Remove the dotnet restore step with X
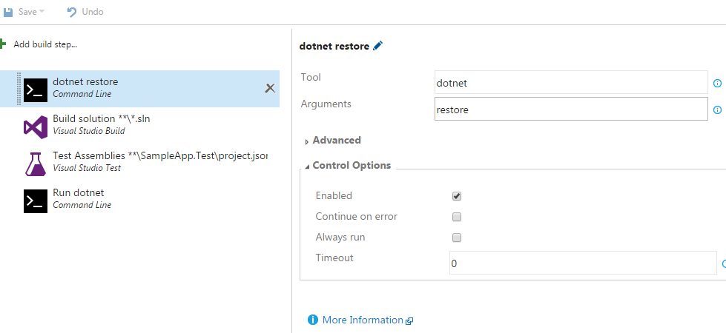 270,88
